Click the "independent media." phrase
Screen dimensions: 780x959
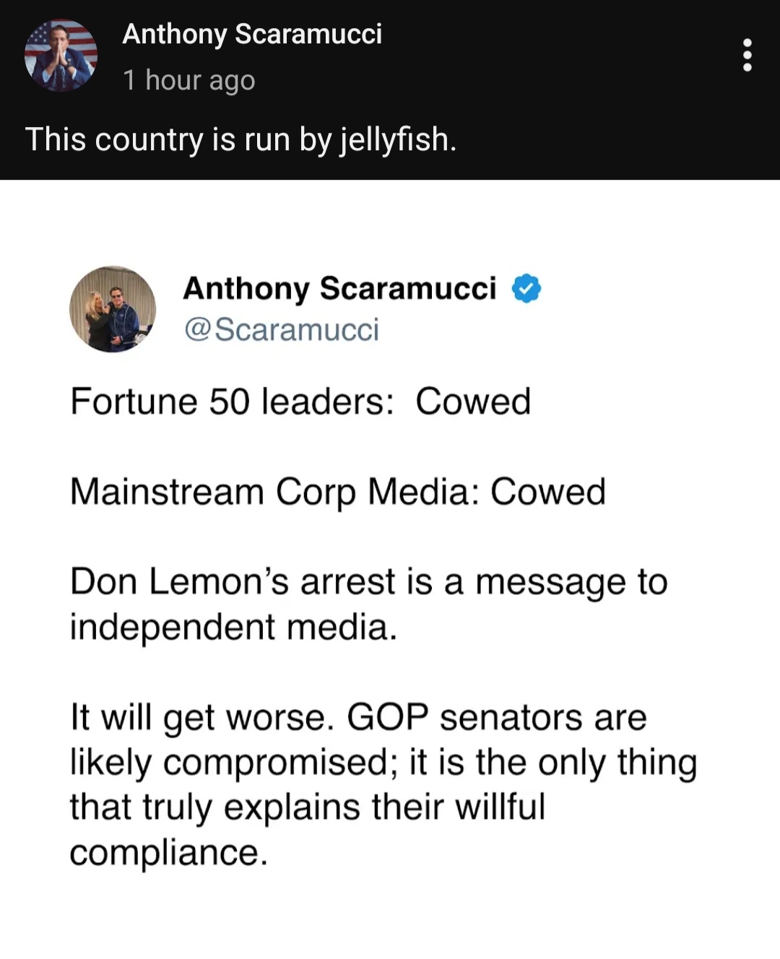(x=233, y=627)
